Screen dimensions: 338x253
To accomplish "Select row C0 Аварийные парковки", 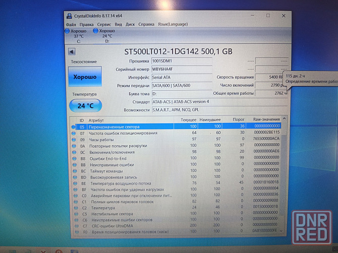I will click(176, 196).
